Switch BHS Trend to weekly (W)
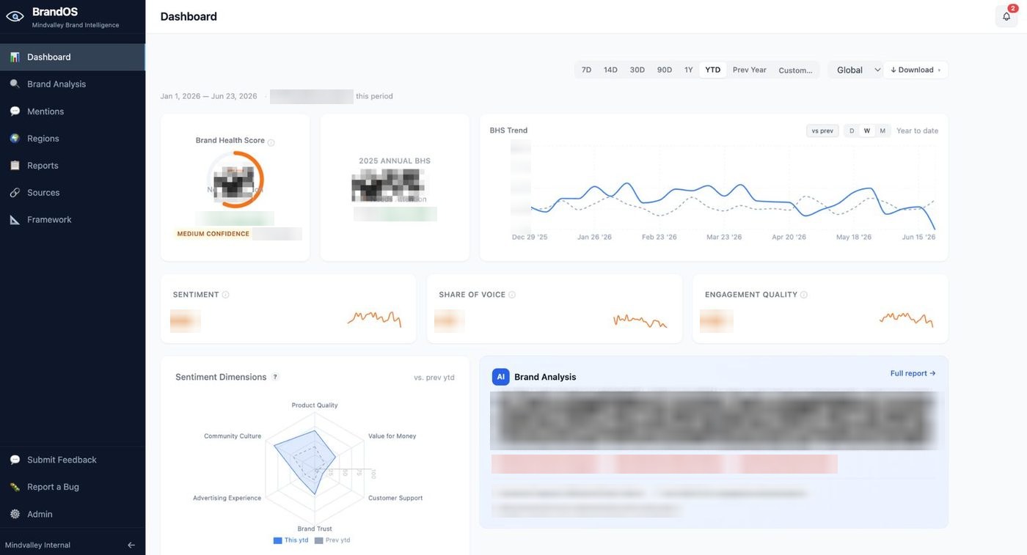 (x=867, y=131)
